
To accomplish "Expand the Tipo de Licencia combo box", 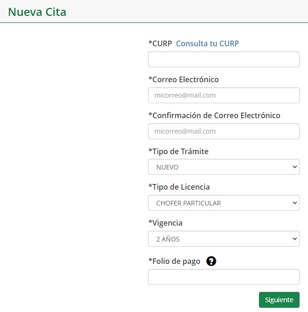I will click(x=223, y=203).
